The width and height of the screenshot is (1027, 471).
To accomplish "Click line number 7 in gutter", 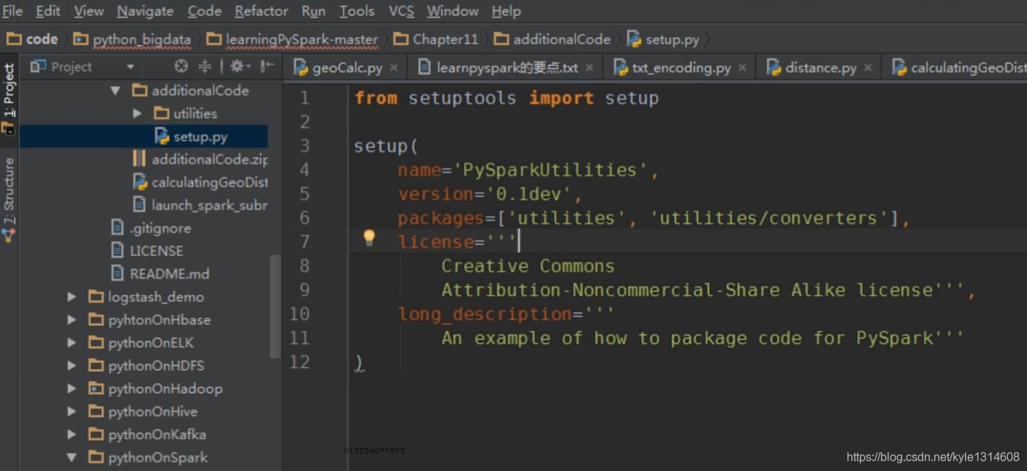I will (x=304, y=242).
